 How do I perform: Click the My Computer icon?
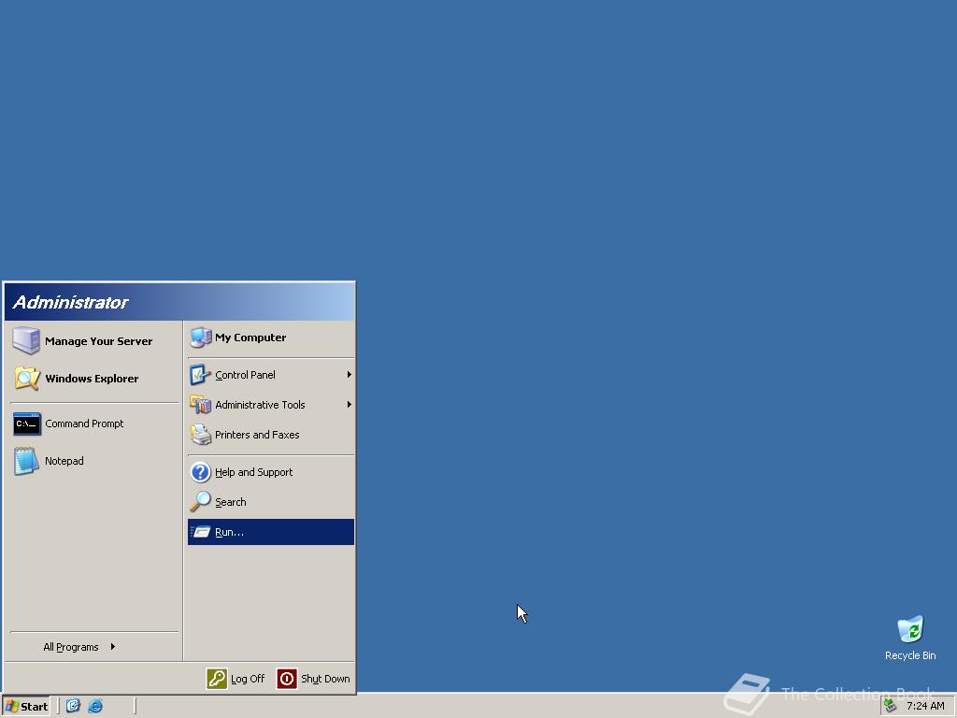pos(200,337)
